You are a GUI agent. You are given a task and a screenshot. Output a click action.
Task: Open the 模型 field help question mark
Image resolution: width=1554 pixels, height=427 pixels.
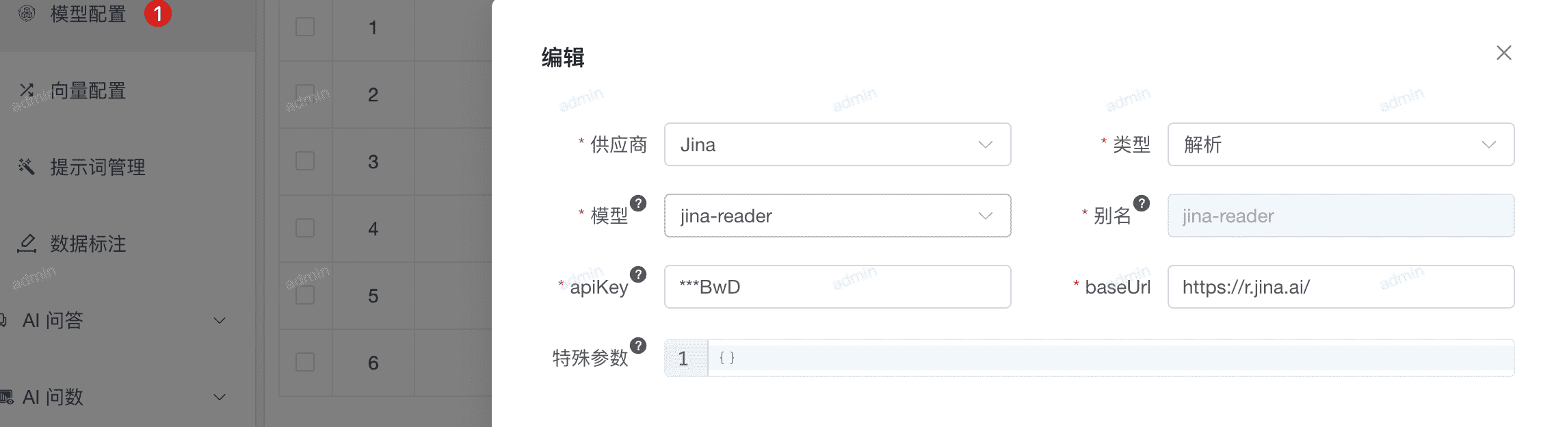tap(639, 203)
